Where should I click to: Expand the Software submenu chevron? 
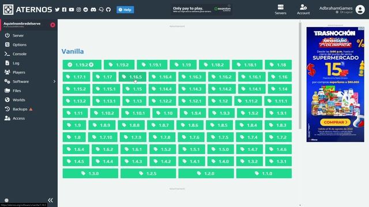click(x=54, y=82)
